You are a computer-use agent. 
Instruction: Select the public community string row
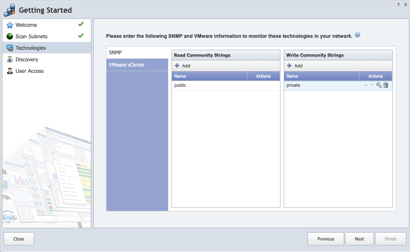[226, 86]
